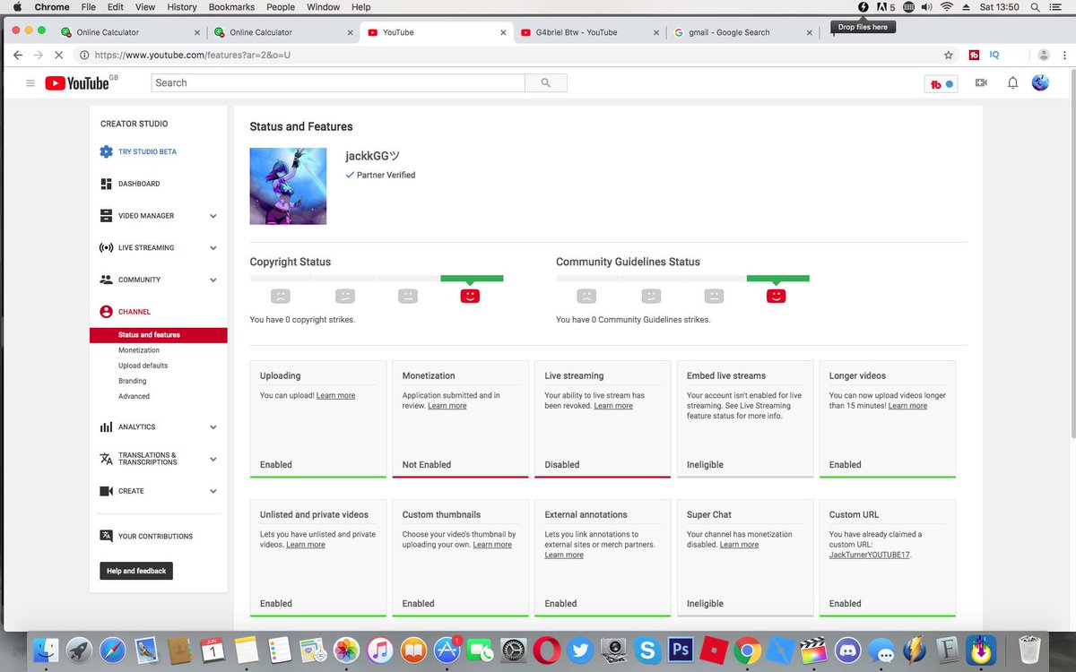Click Learn more in Longer videos card
1076x672 pixels.
click(x=907, y=406)
